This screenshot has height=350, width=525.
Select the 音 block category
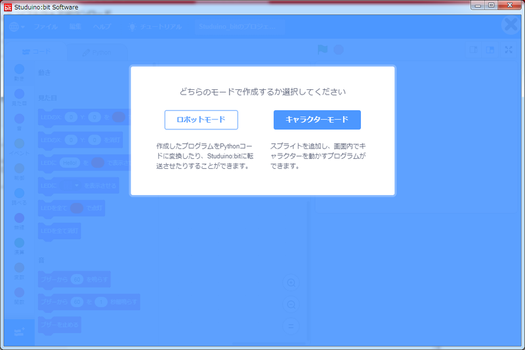[x=19, y=122]
